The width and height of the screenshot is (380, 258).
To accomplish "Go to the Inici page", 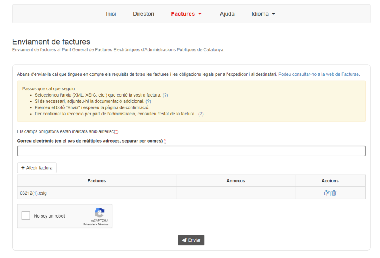I will coord(111,14).
